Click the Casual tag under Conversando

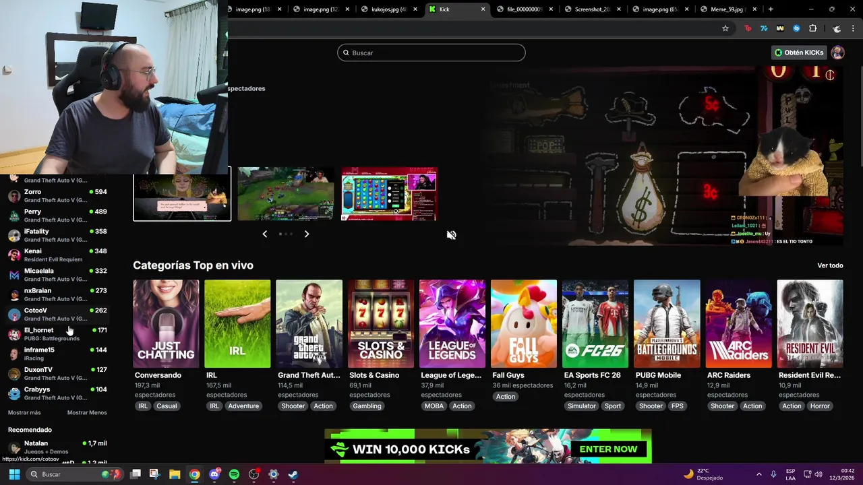pyautogui.click(x=167, y=406)
